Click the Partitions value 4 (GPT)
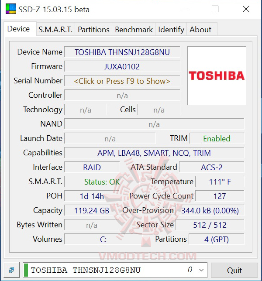This screenshot has height=281, width=262. (217, 240)
